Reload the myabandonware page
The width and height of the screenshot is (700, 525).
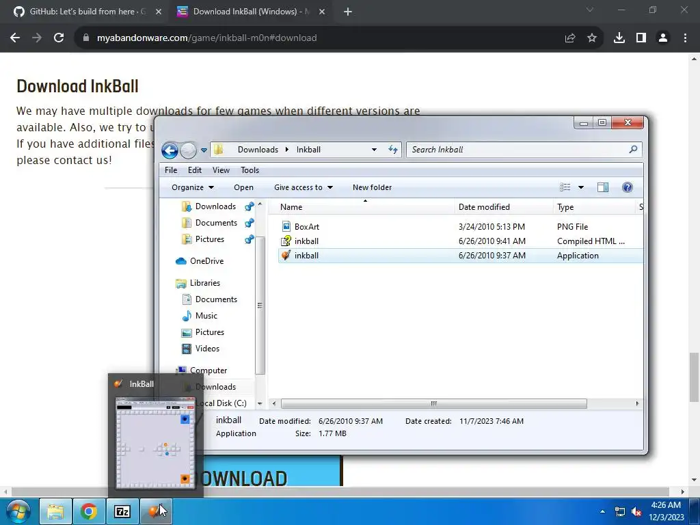click(59, 38)
